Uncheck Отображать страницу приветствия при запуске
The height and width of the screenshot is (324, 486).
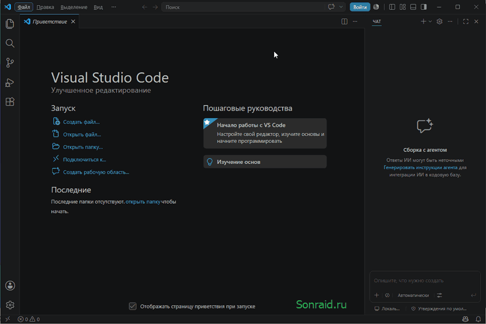coord(132,306)
